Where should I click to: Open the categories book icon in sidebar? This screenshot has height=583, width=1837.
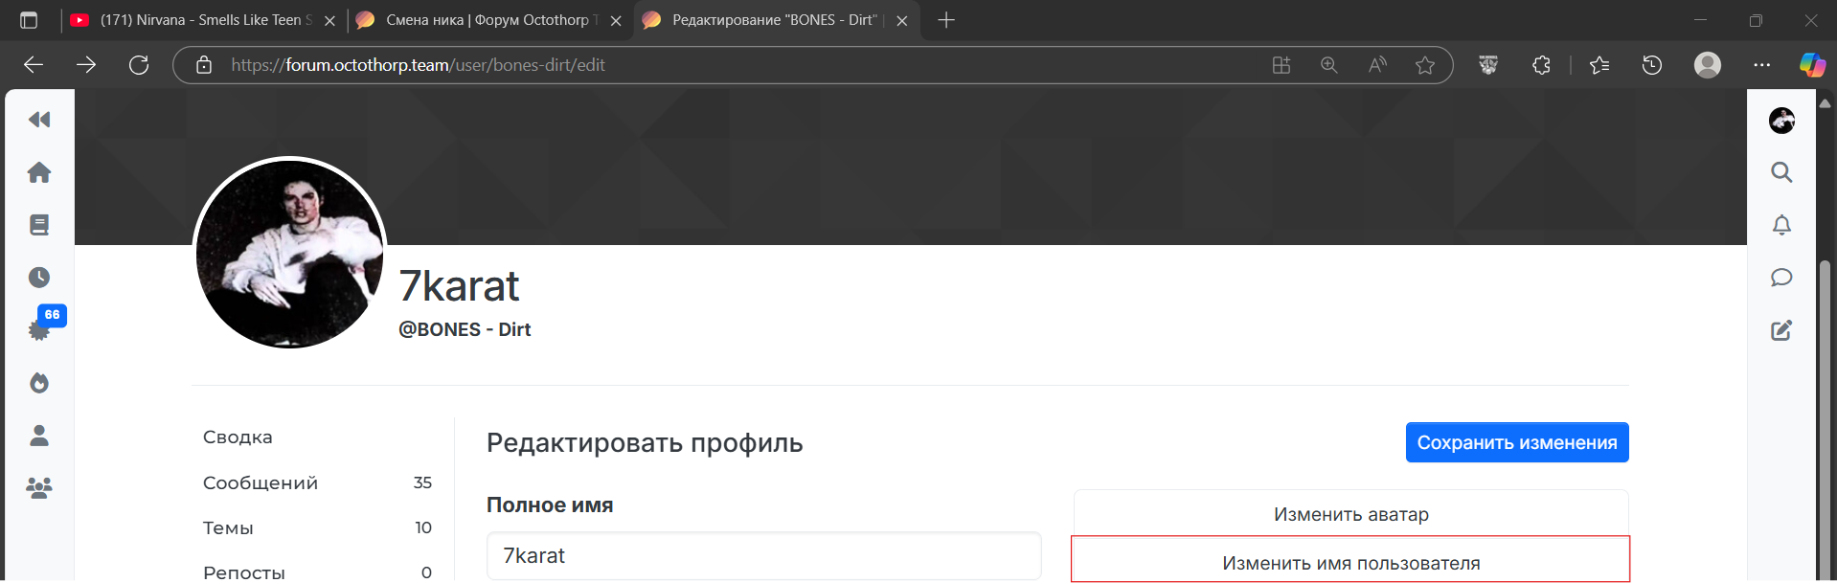pos(39,225)
